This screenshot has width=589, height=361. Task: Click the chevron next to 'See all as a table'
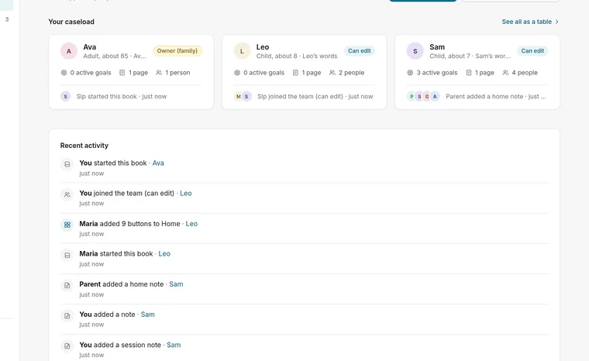point(556,22)
